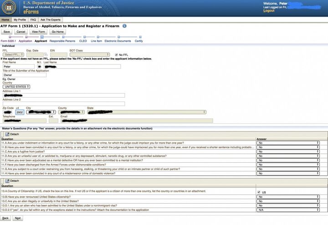Click the CLEO step marker
Viewport: 328px width, 225px height.
click(85, 37)
